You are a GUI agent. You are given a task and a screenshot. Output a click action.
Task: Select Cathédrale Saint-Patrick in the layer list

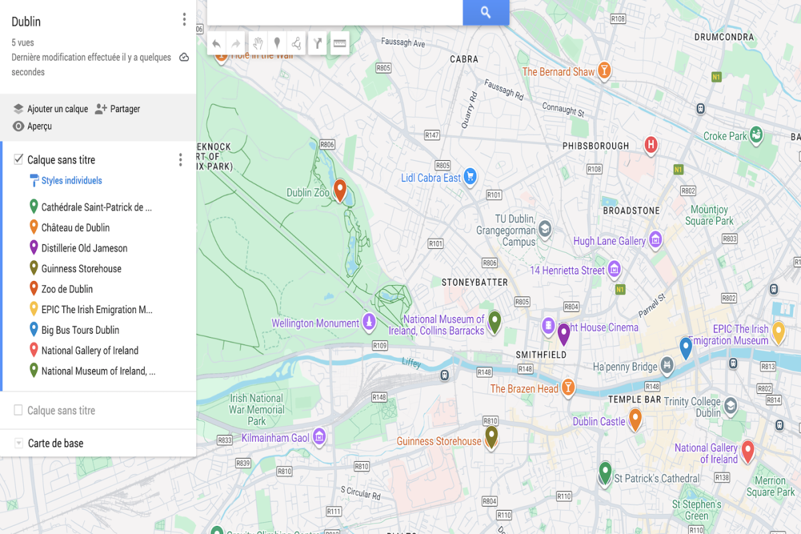click(x=97, y=207)
